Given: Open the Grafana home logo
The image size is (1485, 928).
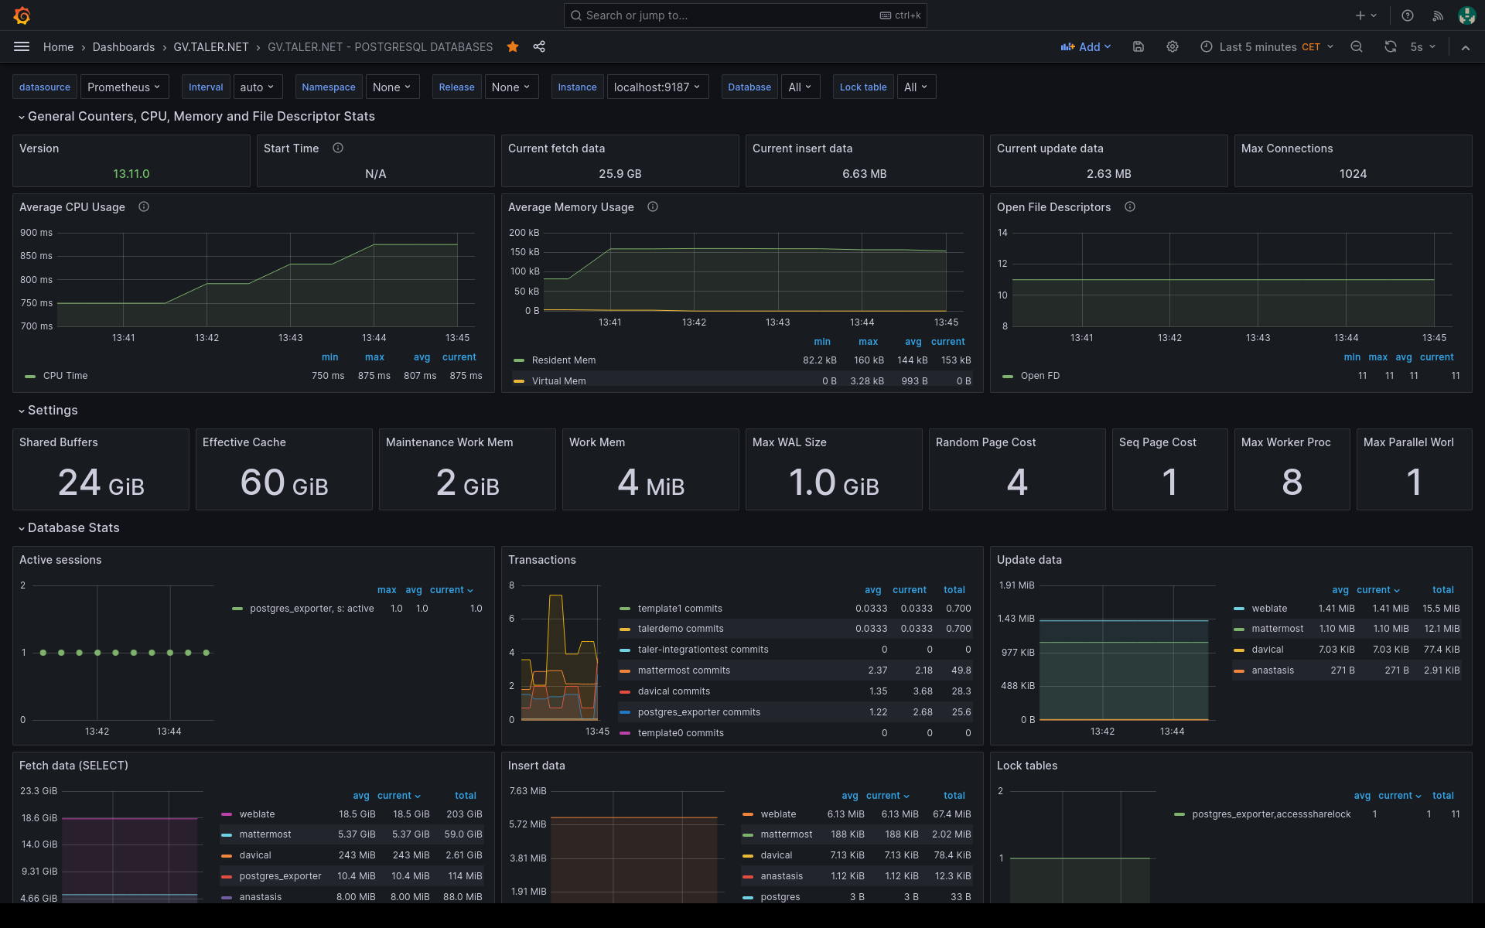Looking at the screenshot, I should pyautogui.click(x=22, y=15).
